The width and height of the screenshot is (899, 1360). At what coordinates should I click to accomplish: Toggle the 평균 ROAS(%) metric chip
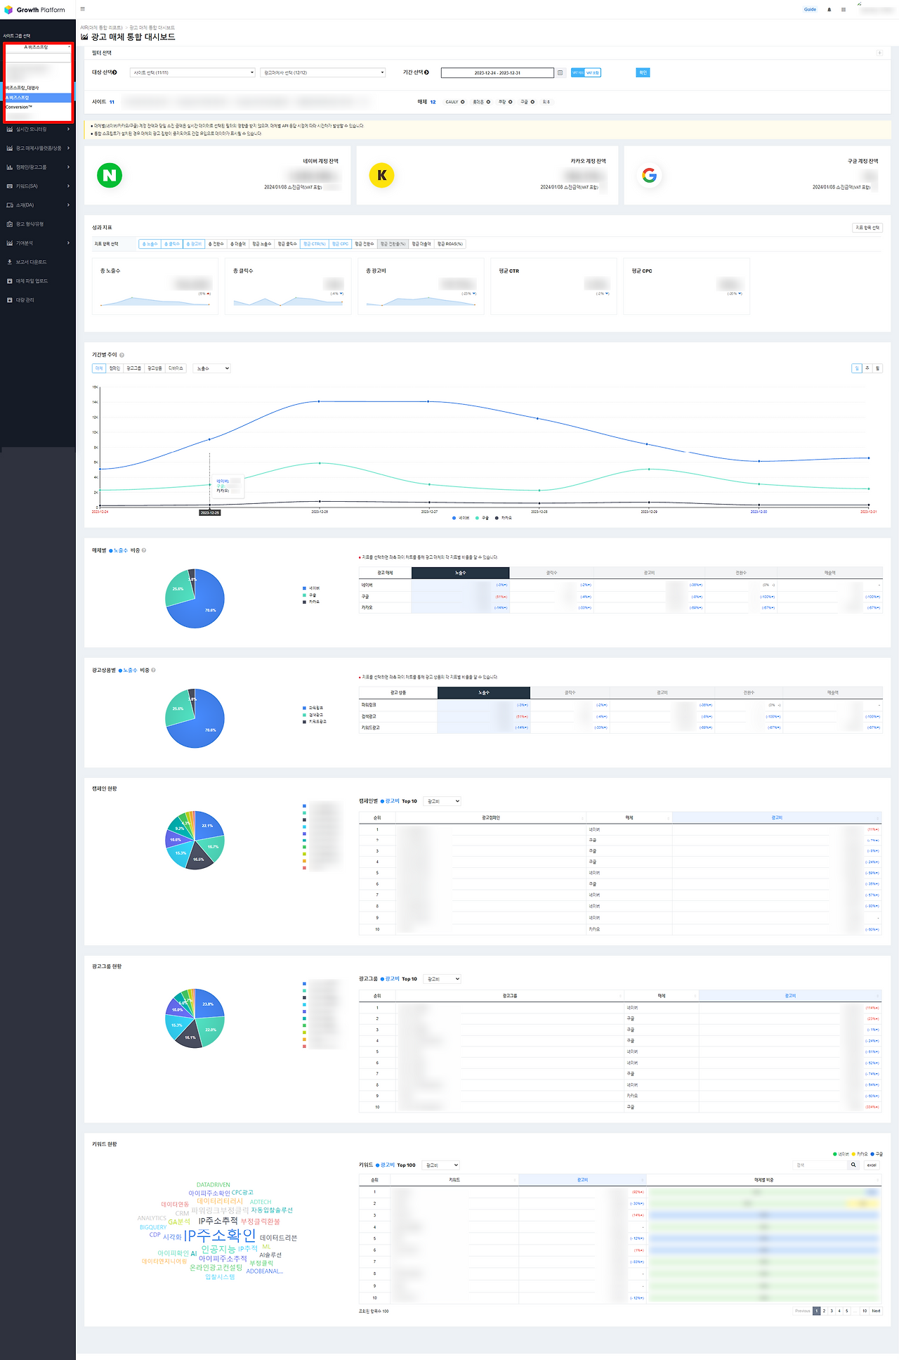449,244
